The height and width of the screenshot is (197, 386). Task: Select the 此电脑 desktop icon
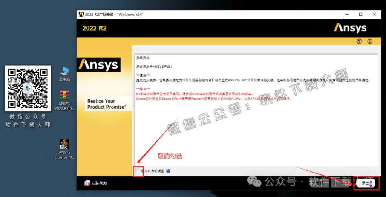(65, 74)
